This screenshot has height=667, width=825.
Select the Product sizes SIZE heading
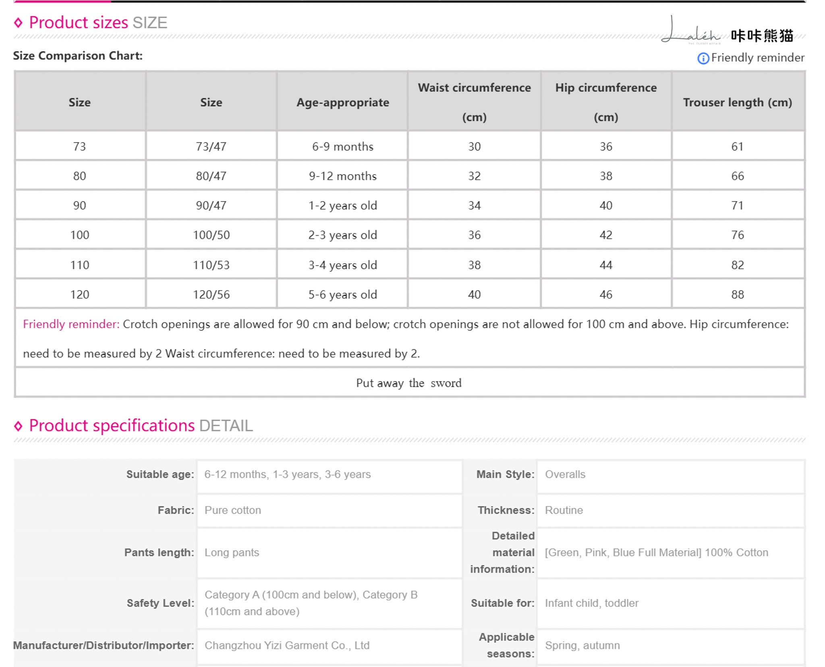tap(98, 23)
